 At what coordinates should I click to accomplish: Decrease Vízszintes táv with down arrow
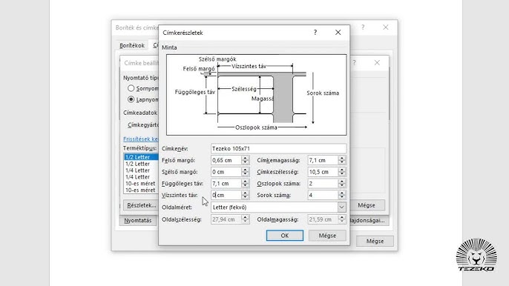(246, 198)
